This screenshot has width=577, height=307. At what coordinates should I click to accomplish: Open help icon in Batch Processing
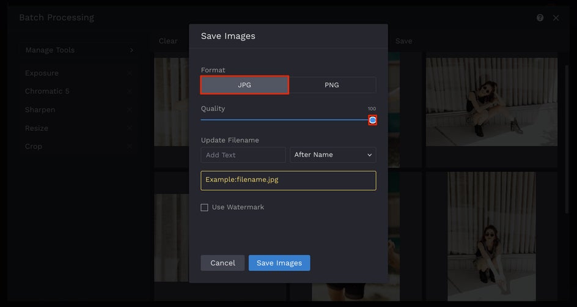click(540, 18)
